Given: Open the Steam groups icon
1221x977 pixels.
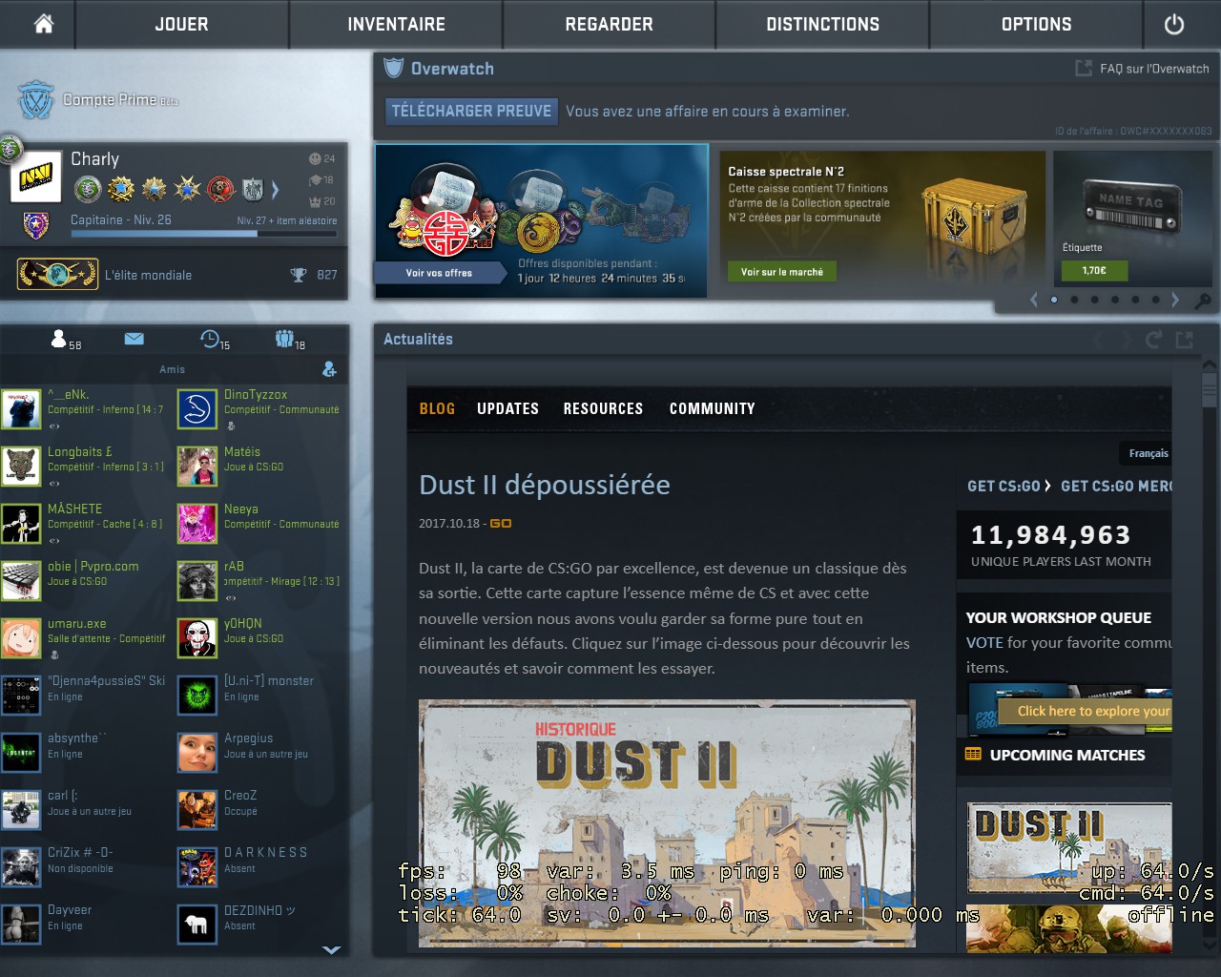Looking at the screenshot, I should point(284,339).
